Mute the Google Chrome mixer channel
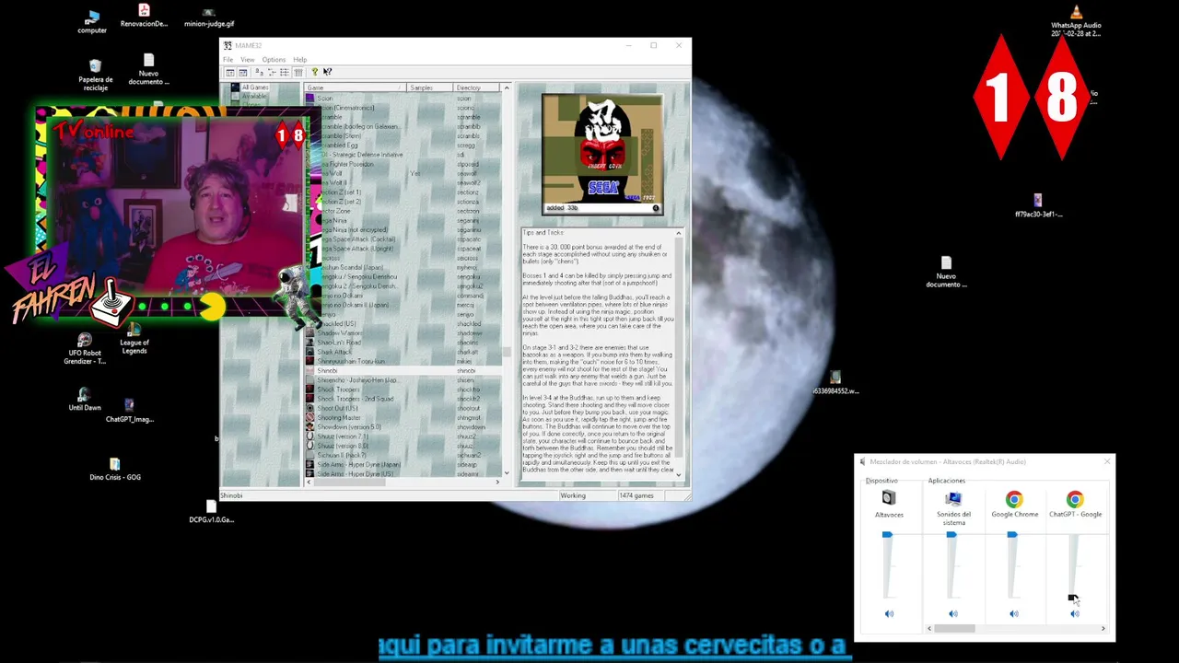This screenshot has height=663, width=1179. [x=1014, y=614]
